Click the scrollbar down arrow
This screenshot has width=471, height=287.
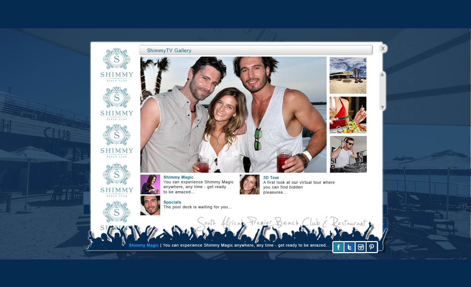point(382,107)
